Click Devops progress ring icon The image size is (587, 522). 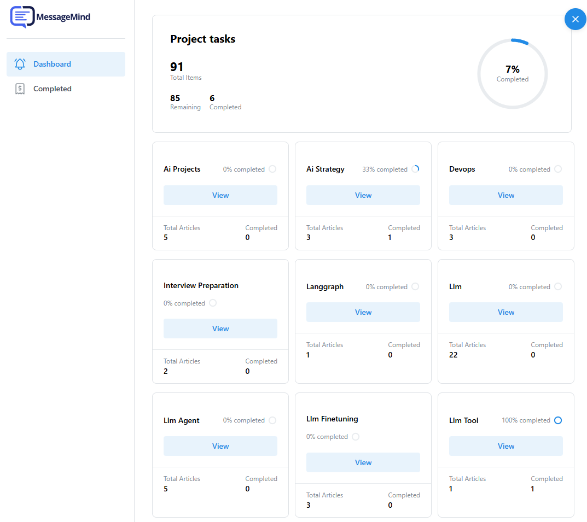(558, 169)
